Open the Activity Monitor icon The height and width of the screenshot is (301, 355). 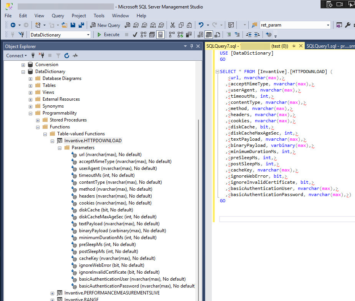[x=231, y=25]
